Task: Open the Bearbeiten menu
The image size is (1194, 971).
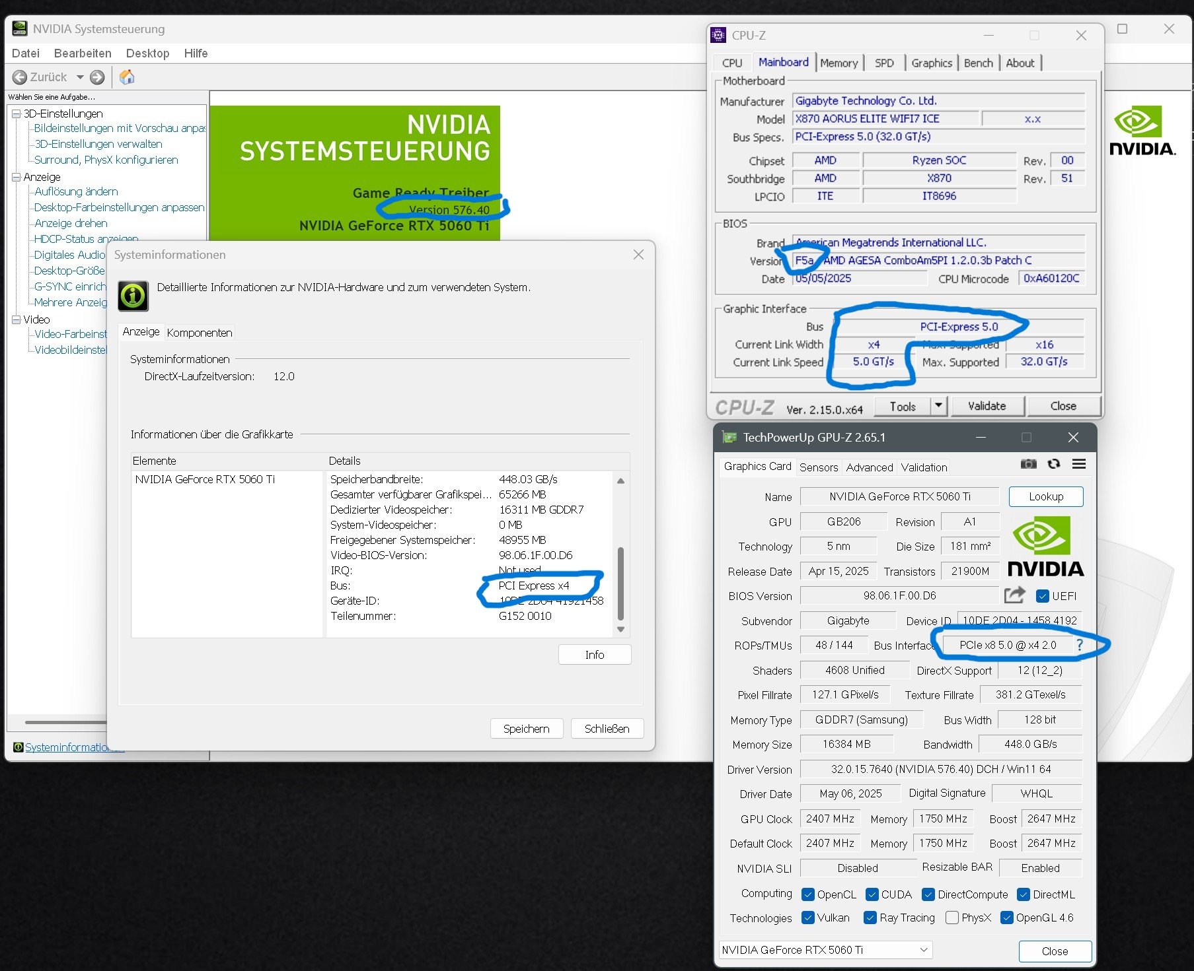Action: pos(83,53)
